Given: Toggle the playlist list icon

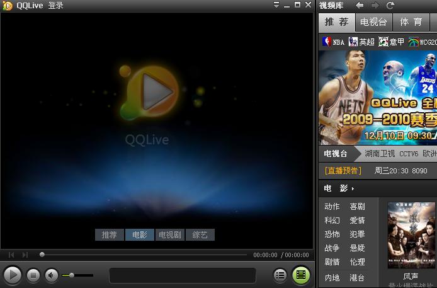Looking at the screenshot, I should point(280,275).
